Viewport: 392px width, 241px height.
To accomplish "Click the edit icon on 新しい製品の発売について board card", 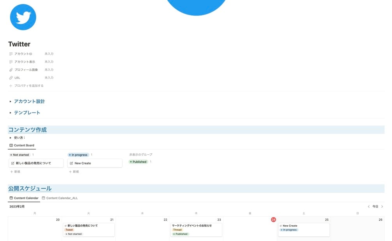I will [13, 163].
